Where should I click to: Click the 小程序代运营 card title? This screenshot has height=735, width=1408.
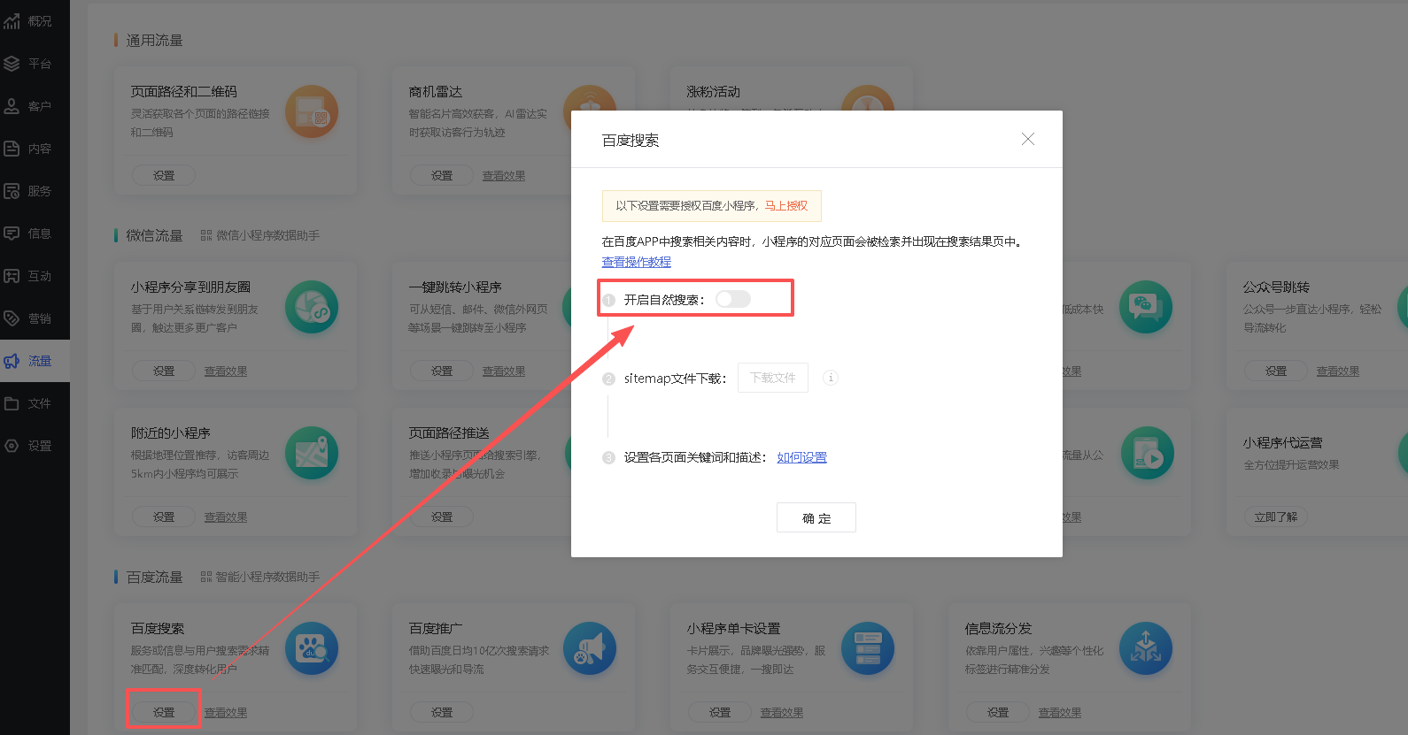1283,443
